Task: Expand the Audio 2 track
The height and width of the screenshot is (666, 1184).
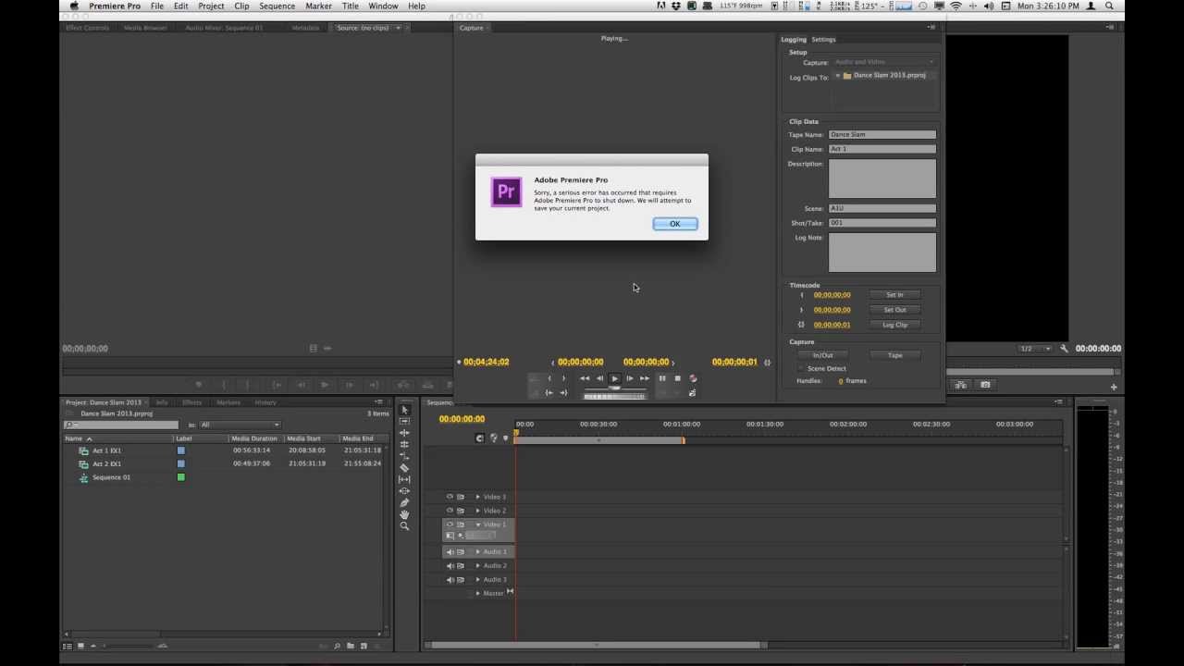Action: [x=478, y=566]
